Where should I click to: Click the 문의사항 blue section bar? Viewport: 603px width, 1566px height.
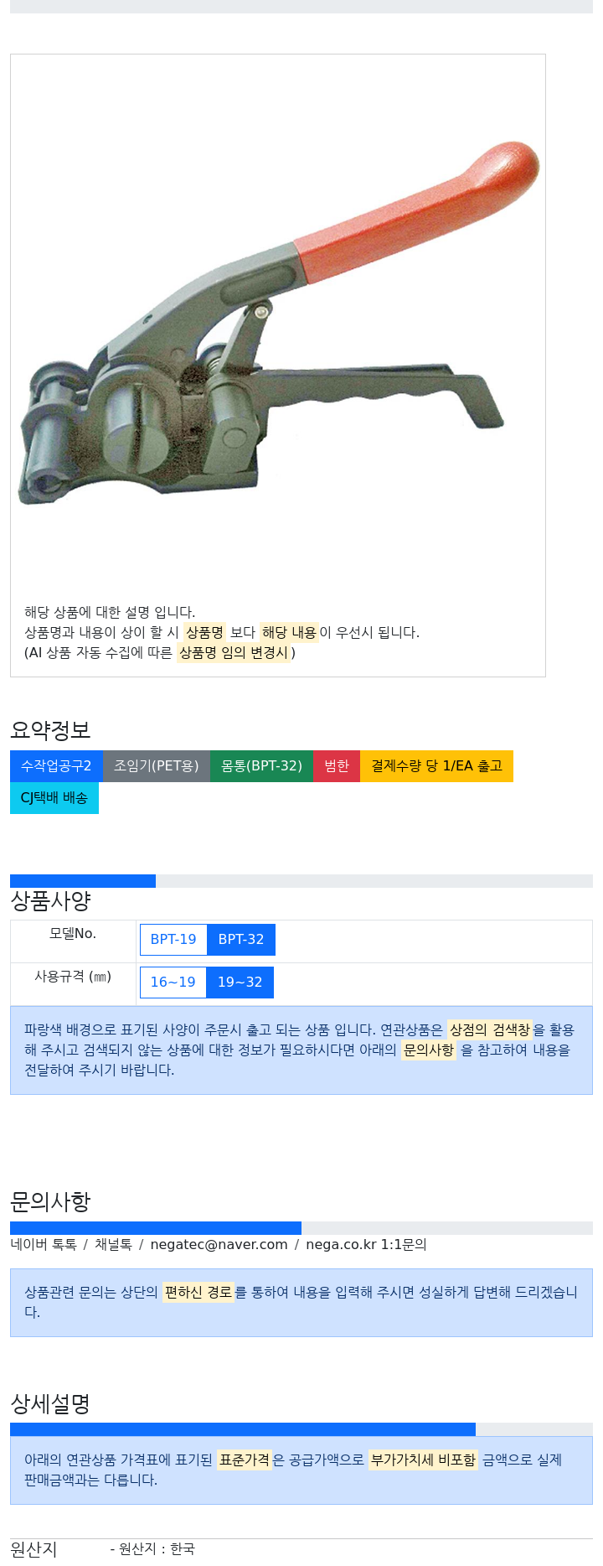pyautogui.click(x=156, y=1228)
